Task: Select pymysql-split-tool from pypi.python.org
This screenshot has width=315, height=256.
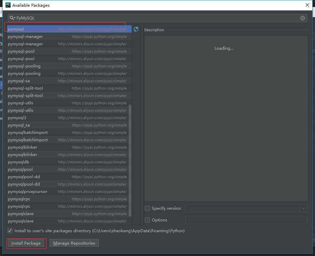Action: click(69, 88)
